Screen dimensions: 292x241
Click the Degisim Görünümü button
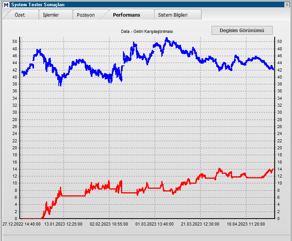[x=242, y=30]
